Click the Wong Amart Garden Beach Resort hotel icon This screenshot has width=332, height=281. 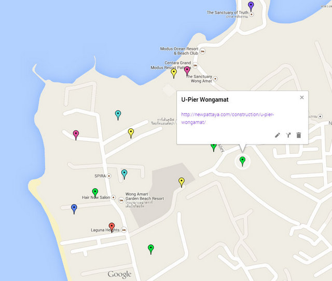pos(121,200)
